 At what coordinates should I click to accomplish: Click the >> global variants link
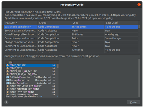coord(41,96)
